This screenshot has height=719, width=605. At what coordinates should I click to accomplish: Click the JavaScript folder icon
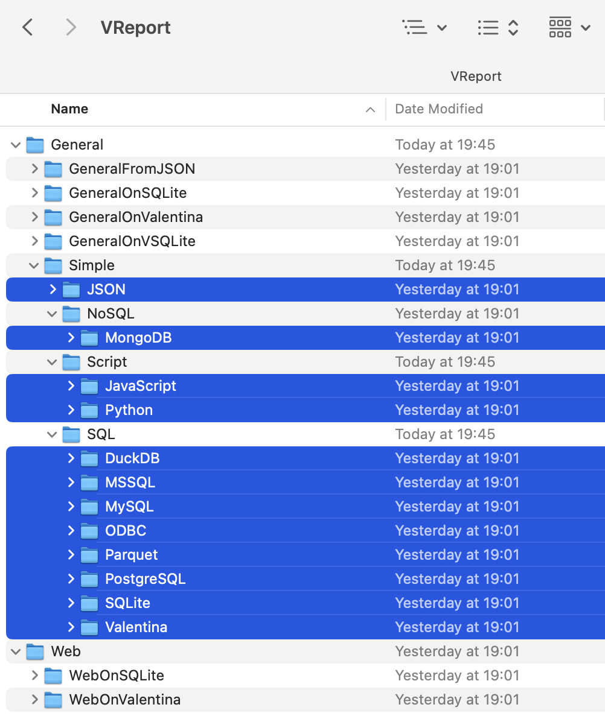[x=89, y=387]
